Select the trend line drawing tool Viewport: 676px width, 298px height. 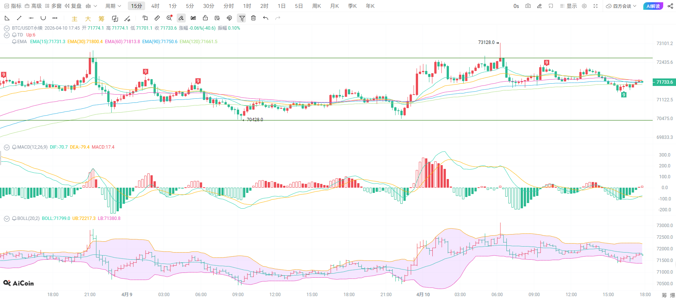click(19, 18)
